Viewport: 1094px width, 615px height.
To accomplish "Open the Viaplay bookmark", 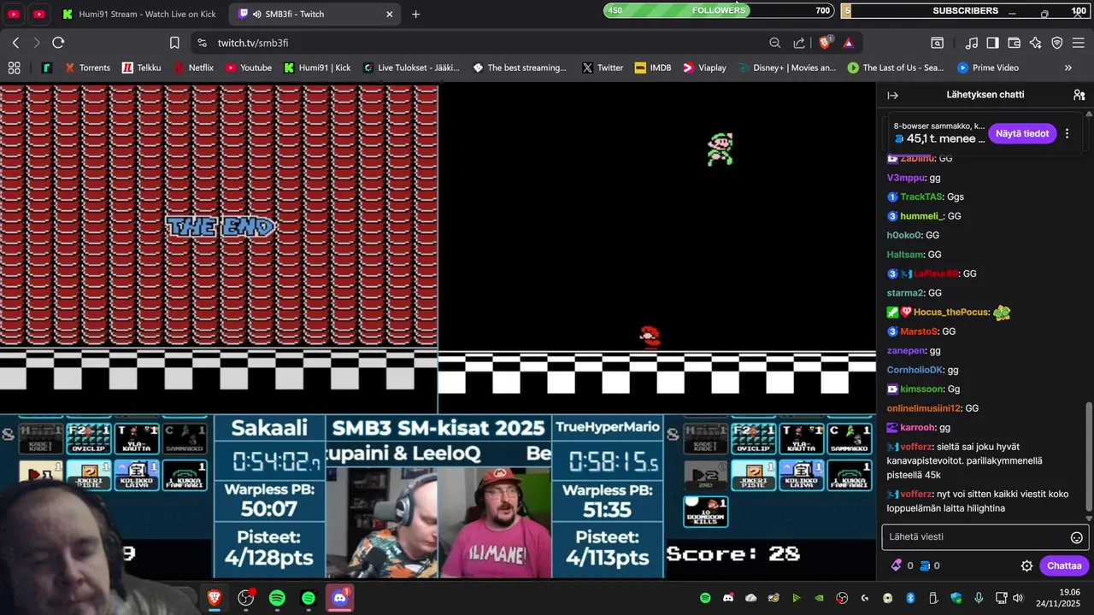I will click(704, 67).
